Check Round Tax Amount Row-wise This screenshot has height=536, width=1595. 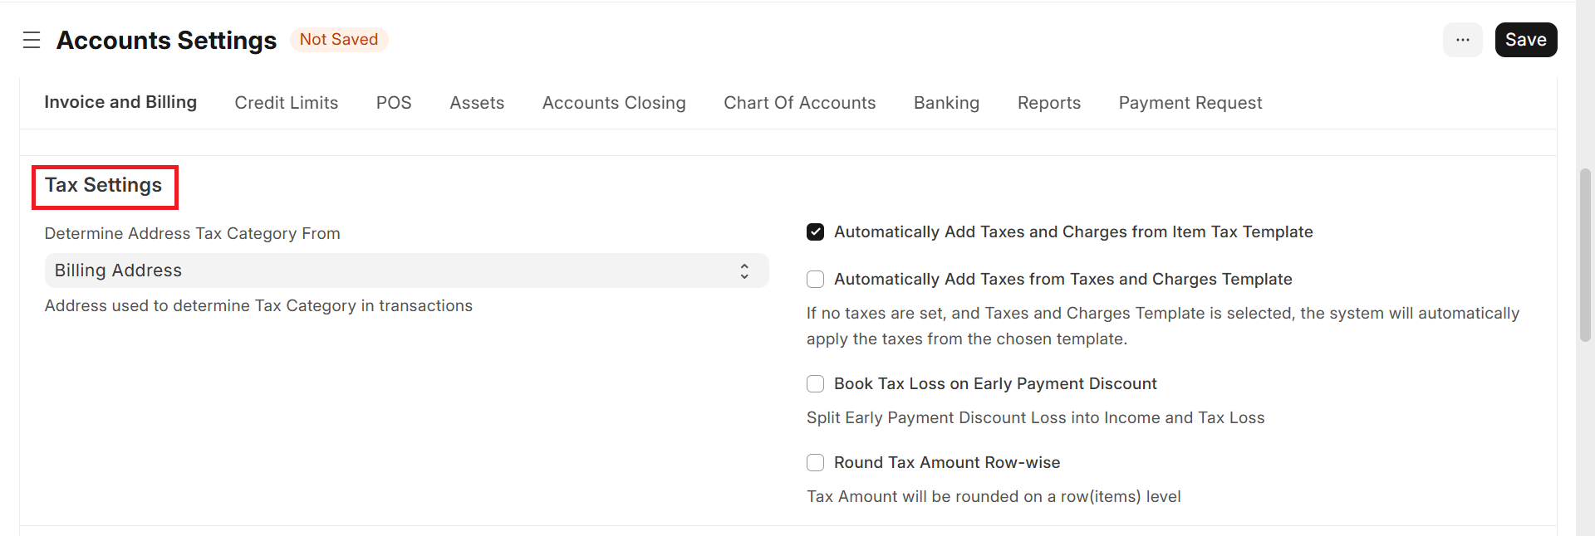coord(816,463)
